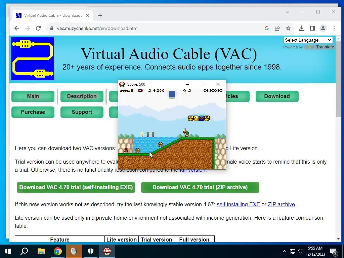Screen dimensions: 344x258
Task: Click the Full version table header
Action: pyautogui.click(x=194, y=239)
